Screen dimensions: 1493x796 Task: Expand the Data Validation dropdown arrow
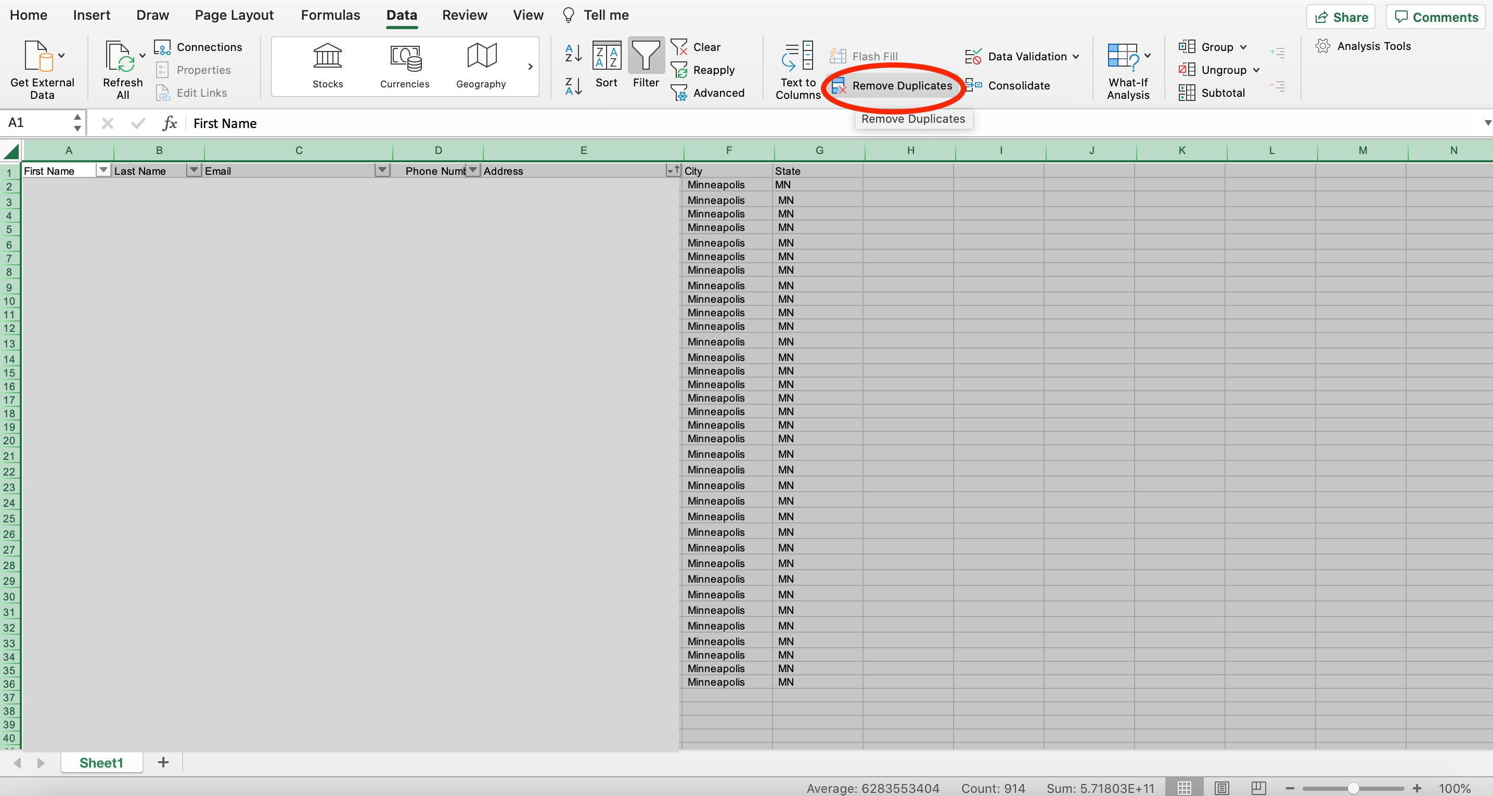click(x=1076, y=56)
